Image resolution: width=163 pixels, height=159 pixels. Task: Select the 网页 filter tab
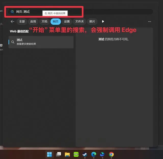point(56,22)
